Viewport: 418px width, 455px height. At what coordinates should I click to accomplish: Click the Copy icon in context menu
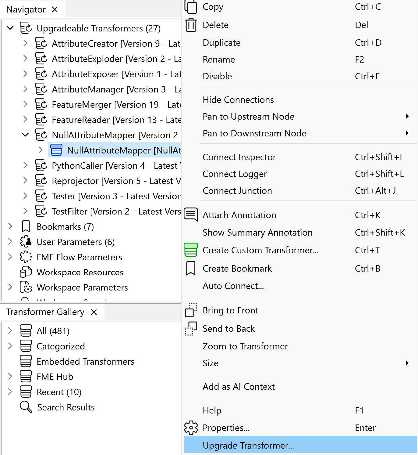tap(191, 7)
